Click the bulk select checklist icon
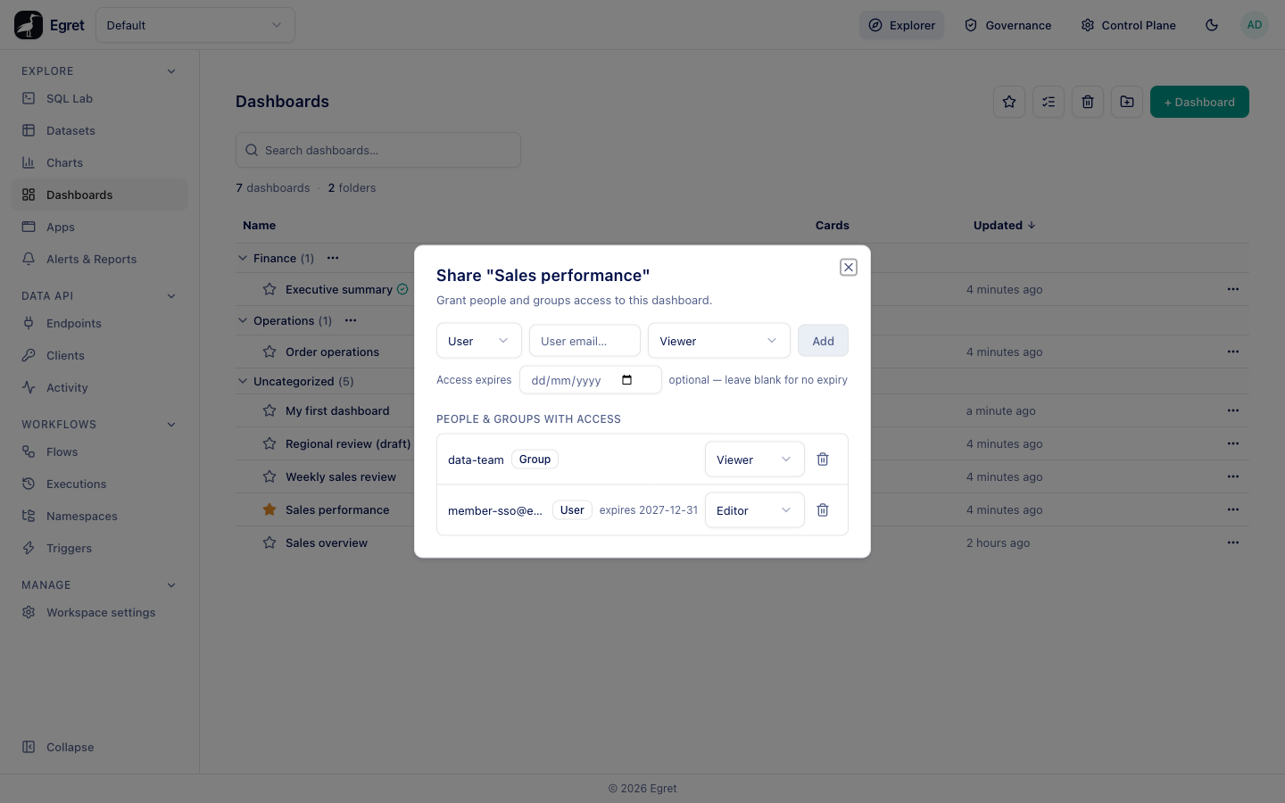 click(x=1049, y=102)
